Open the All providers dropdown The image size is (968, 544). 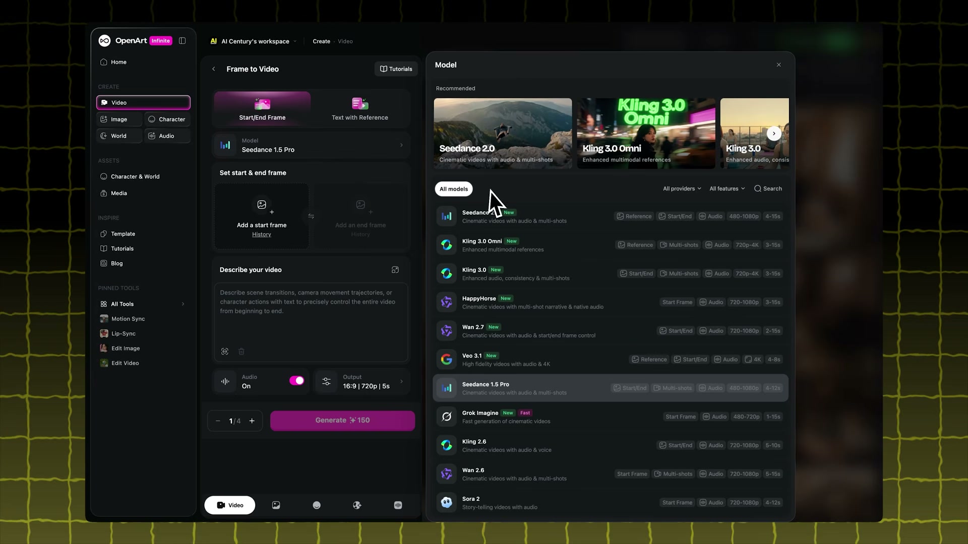(x=682, y=189)
